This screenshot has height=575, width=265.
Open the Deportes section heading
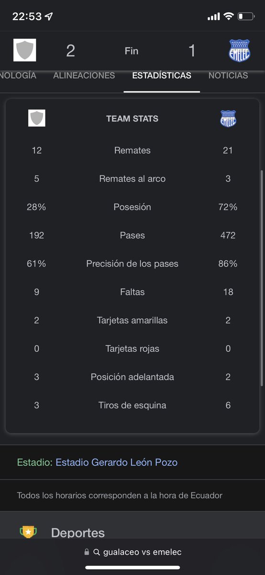point(77,532)
